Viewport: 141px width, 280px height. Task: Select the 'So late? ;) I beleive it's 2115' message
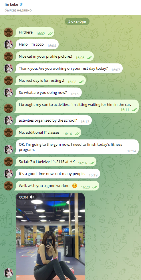[x=55, y=162]
